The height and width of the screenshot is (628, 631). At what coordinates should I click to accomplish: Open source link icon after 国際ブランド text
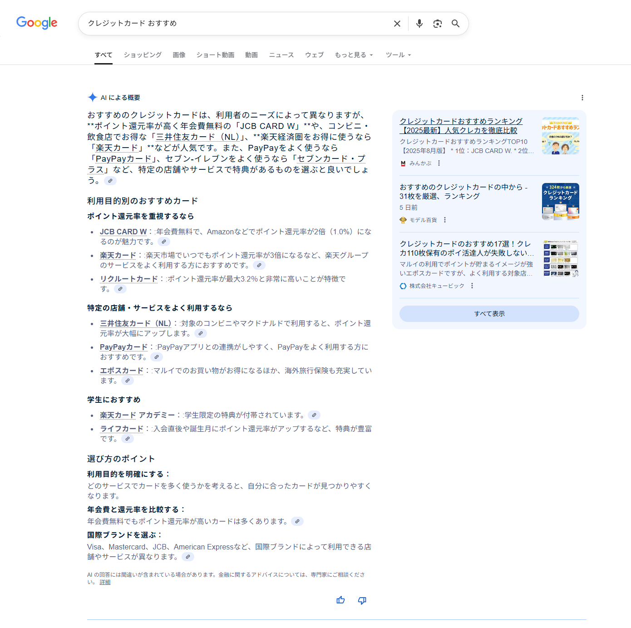point(188,557)
